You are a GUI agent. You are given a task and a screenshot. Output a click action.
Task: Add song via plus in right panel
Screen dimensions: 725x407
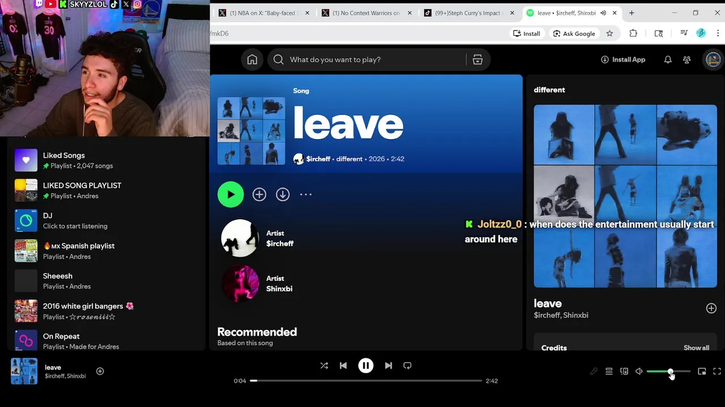[x=711, y=308]
